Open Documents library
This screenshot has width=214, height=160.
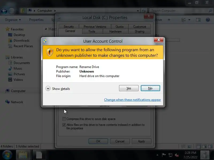pos(22,63)
